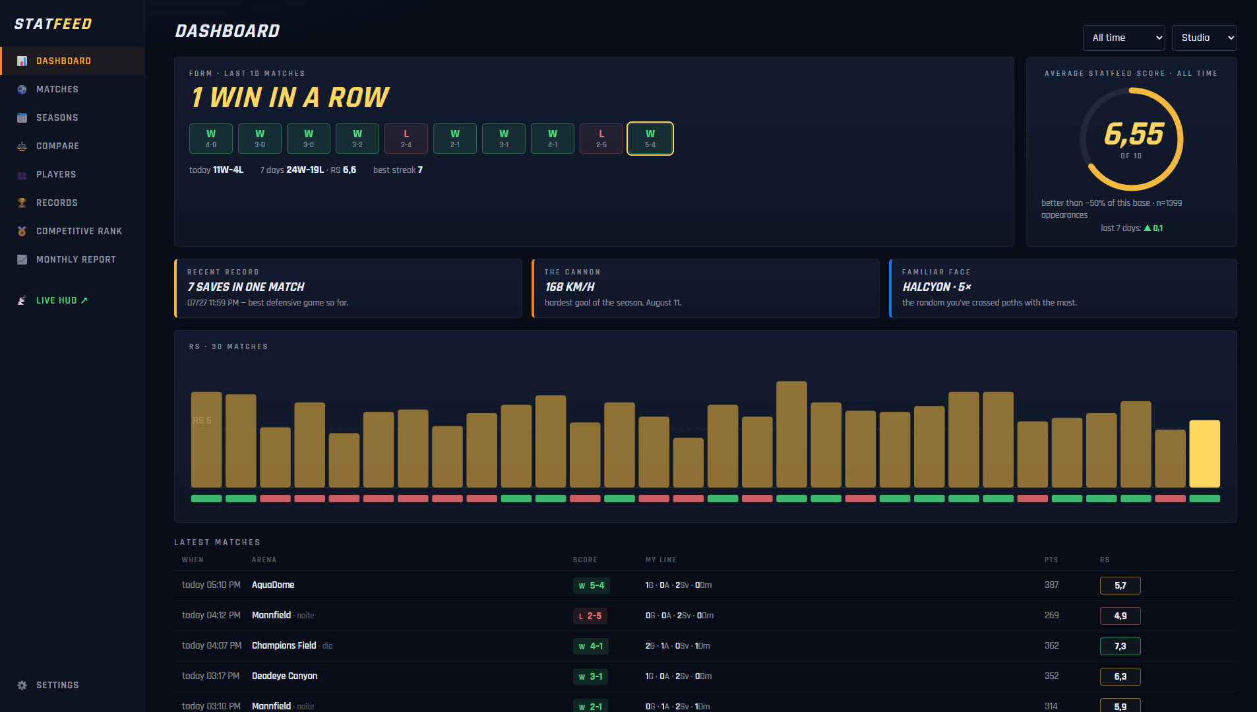Click the Matches ball icon in sidebar
The image size is (1257, 712).
(x=22, y=90)
